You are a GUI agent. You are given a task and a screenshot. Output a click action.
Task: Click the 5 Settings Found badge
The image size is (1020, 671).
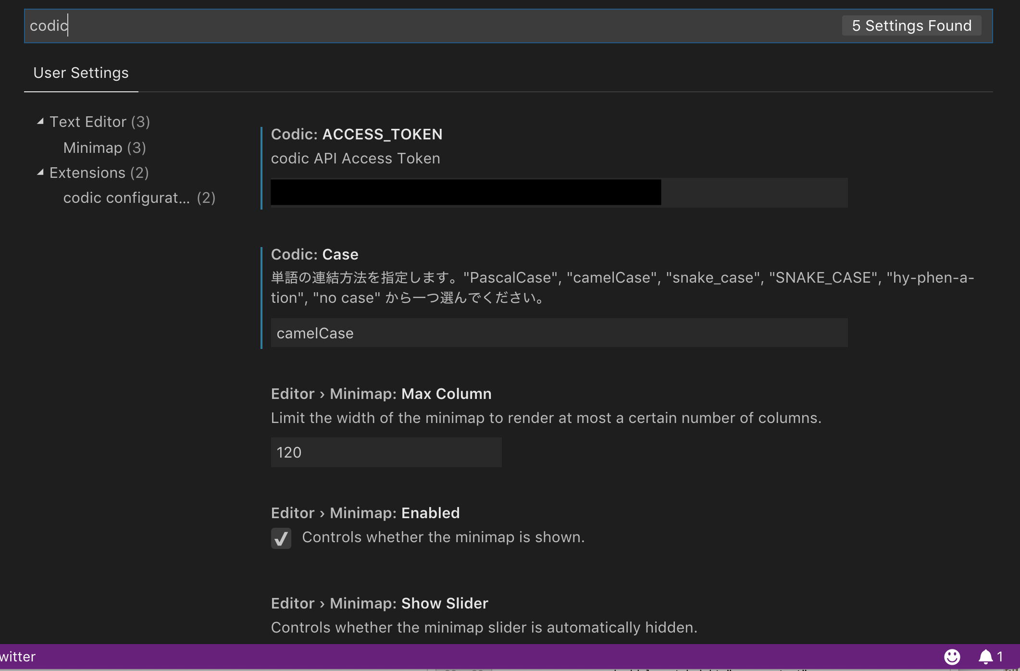pos(912,25)
